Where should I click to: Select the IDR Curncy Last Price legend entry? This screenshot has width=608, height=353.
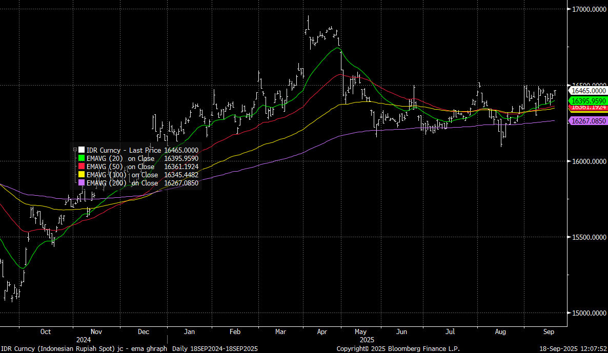pos(142,150)
